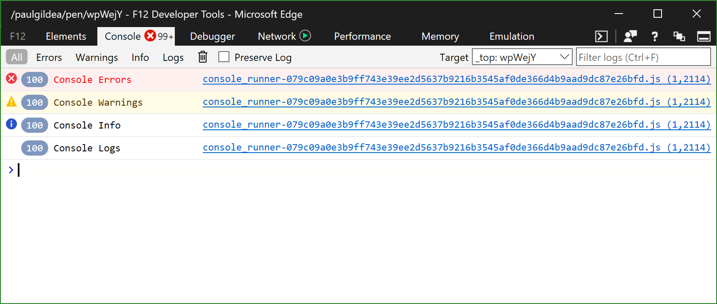The width and height of the screenshot is (717, 304).
Task: Maximize the Developer Tools window
Action: click(x=658, y=14)
